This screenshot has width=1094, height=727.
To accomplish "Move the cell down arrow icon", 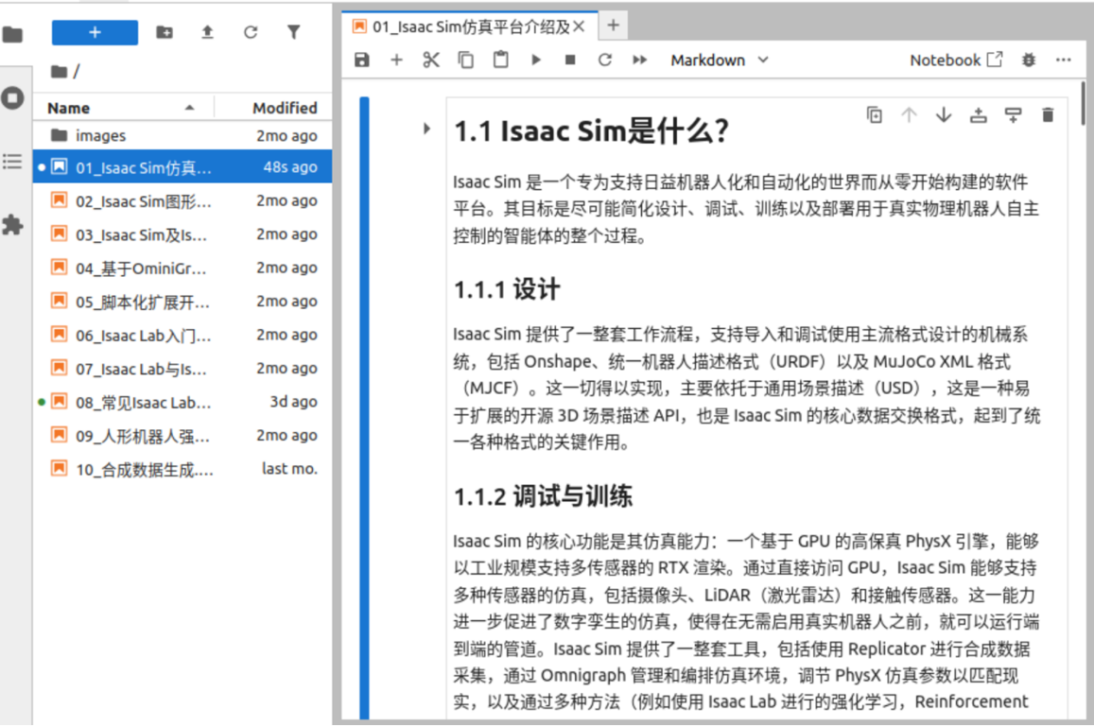I will [944, 115].
